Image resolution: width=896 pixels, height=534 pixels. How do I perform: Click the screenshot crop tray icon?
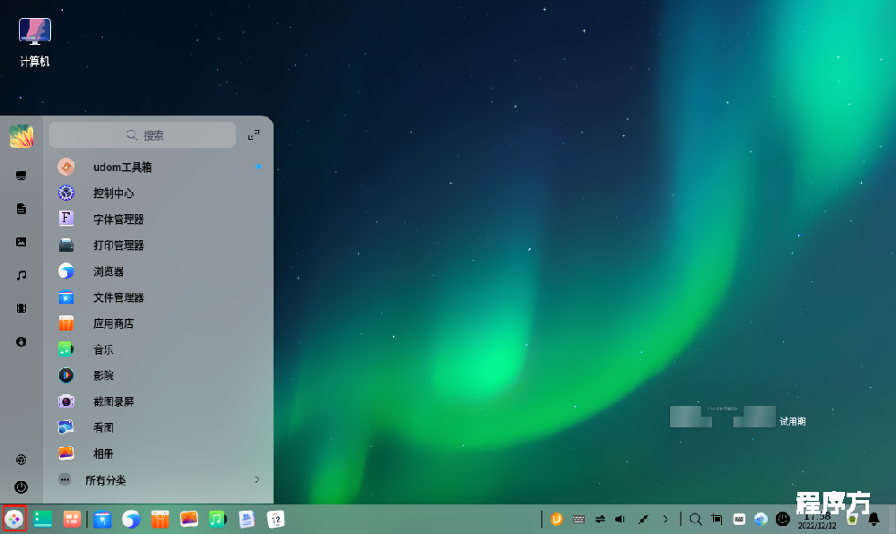coord(718,519)
